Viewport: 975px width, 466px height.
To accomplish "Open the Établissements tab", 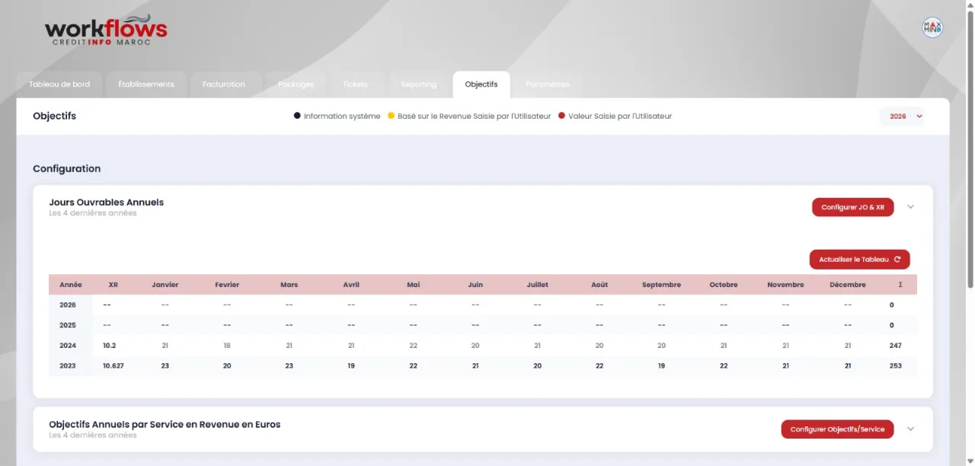I will (x=146, y=85).
